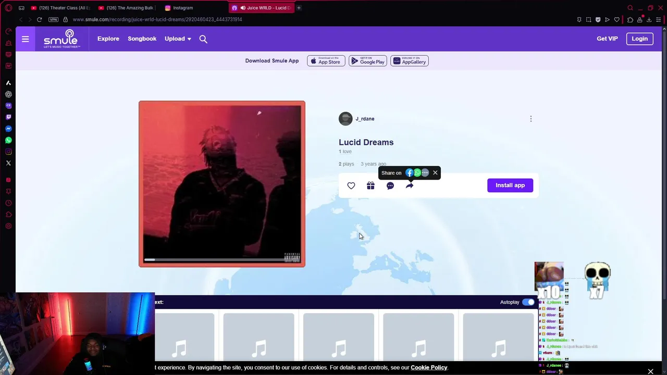
Task: Open history clock in Opera sidebar
Action: click(8, 203)
